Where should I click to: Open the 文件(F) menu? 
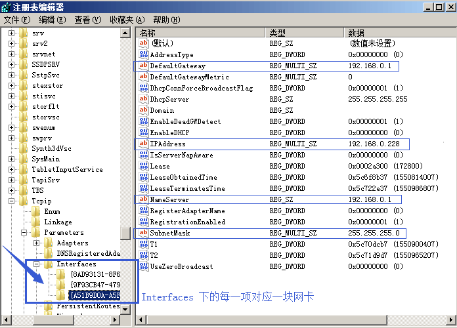point(17,20)
